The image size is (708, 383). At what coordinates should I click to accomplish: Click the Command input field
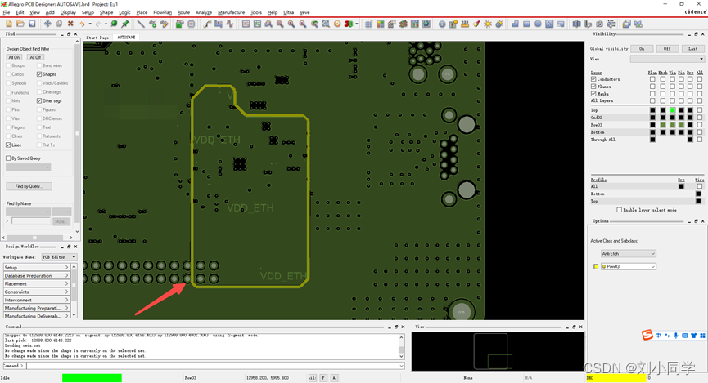(x=213, y=366)
